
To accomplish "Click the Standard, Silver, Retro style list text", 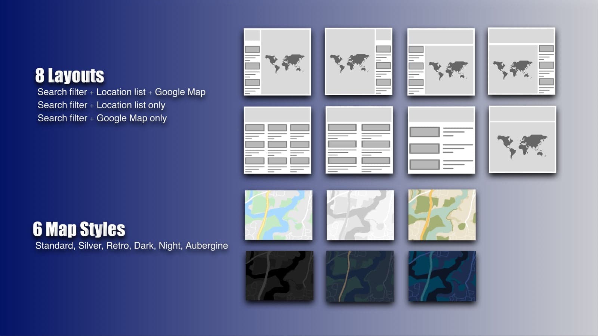I will tap(132, 245).
